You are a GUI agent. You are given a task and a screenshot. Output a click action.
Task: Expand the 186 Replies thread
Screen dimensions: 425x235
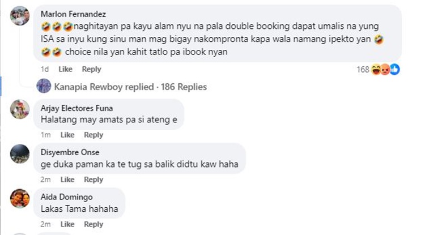click(184, 87)
